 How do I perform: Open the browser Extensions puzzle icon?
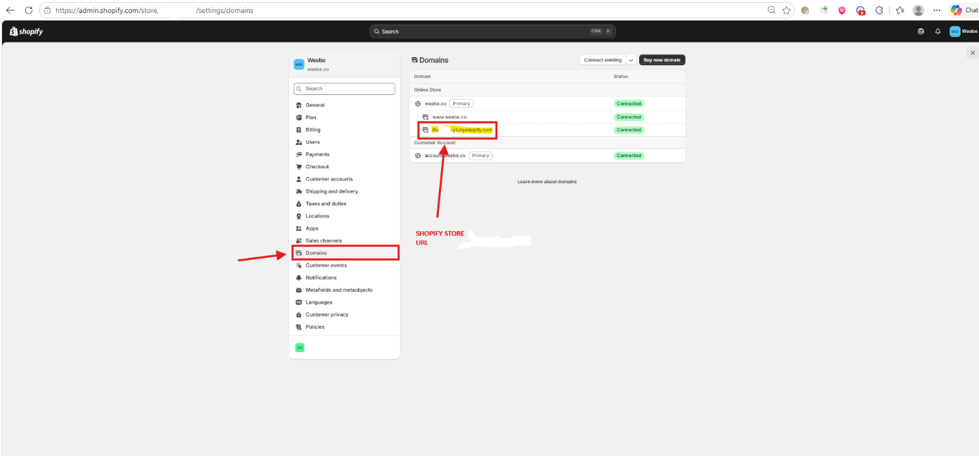(x=880, y=10)
